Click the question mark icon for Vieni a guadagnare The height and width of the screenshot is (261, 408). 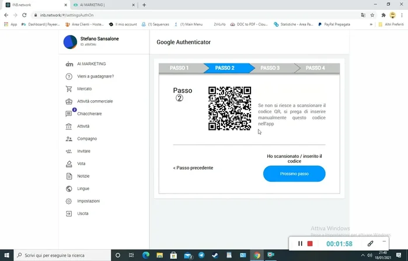pyautogui.click(x=69, y=76)
